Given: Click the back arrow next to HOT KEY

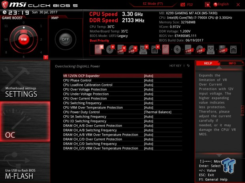Looking at the screenshot, I should (x=188, y=66).
